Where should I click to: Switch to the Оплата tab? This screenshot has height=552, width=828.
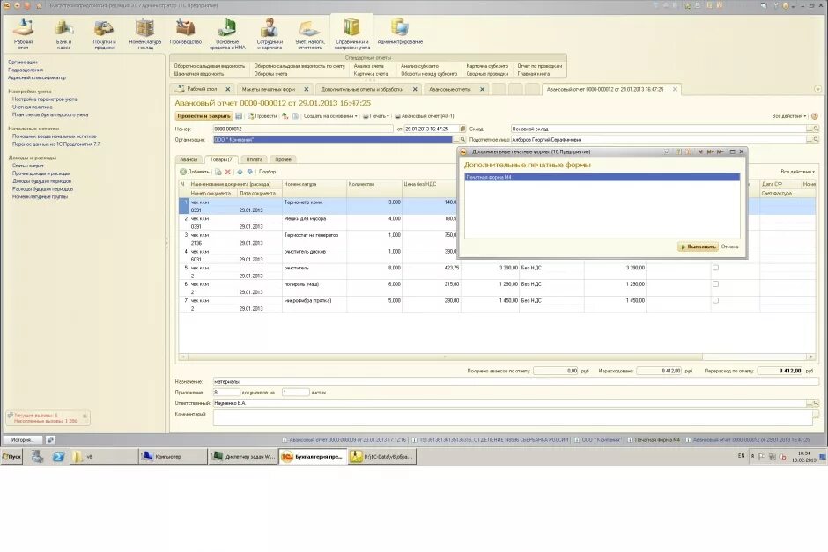coord(254,159)
